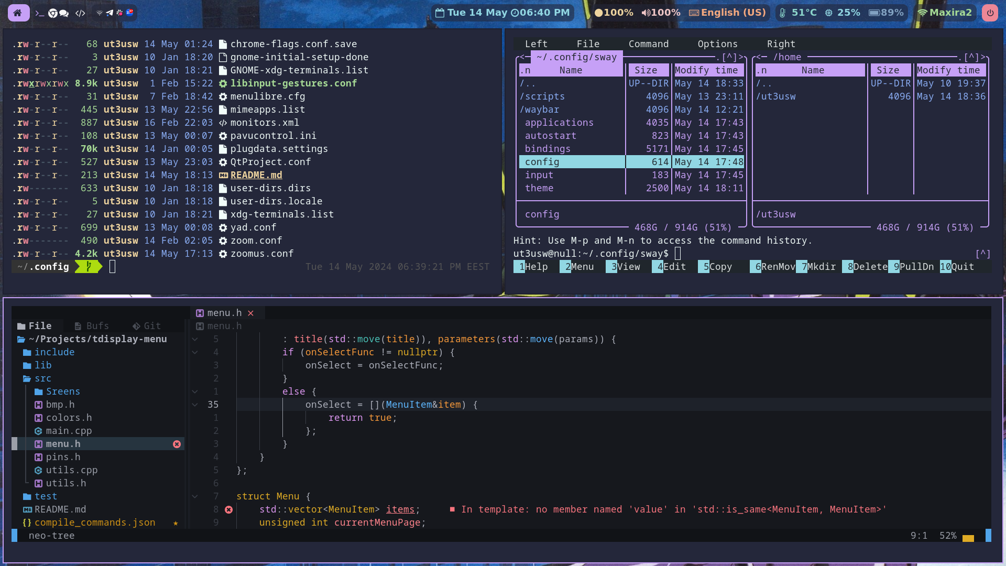The image size is (1006, 566).
Task: Expand the src folder in neo-tree
Action: [x=43, y=378]
